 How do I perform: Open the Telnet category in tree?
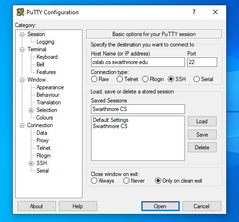click(x=44, y=148)
